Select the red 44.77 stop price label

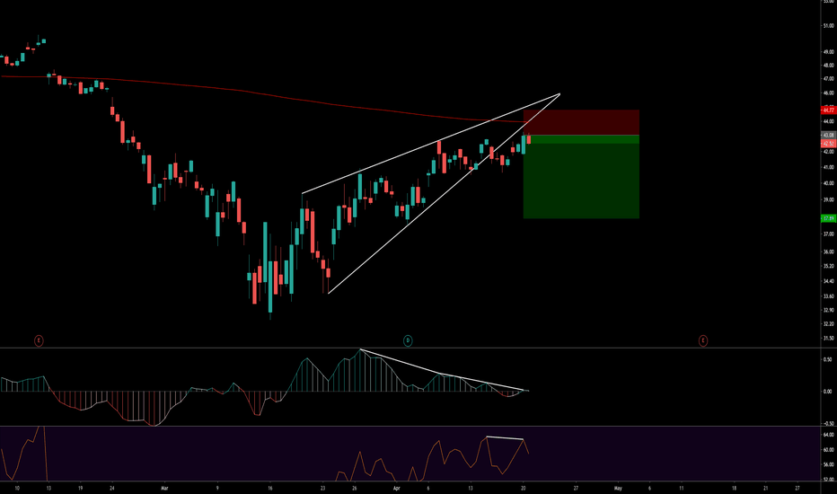[828, 110]
